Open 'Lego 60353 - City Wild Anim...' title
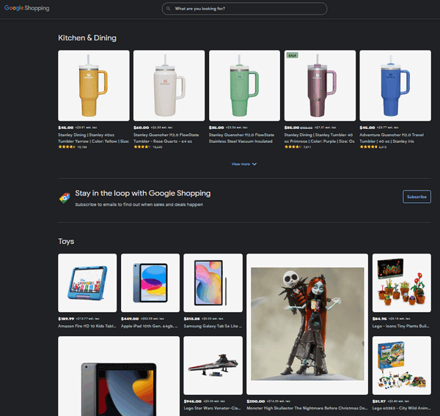Screen dimensions: 440x416 [x=402, y=408]
